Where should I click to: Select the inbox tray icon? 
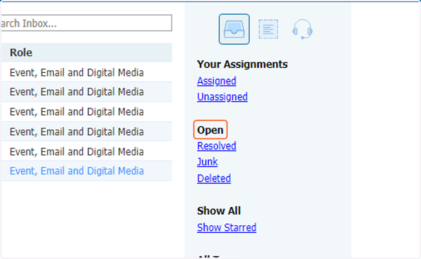(x=234, y=29)
